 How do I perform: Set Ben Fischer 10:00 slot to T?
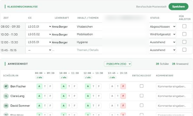pyautogui.click(x=69, y=86)
